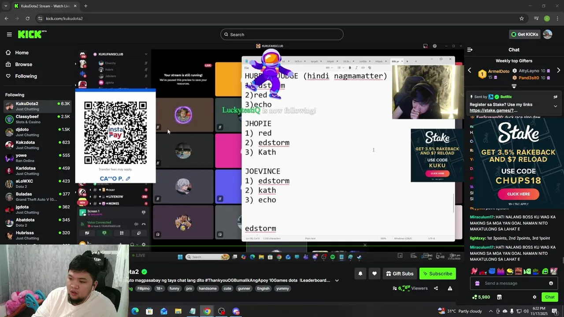Open chat settings gear
This screenshot has width=564, height=317.
534,297
